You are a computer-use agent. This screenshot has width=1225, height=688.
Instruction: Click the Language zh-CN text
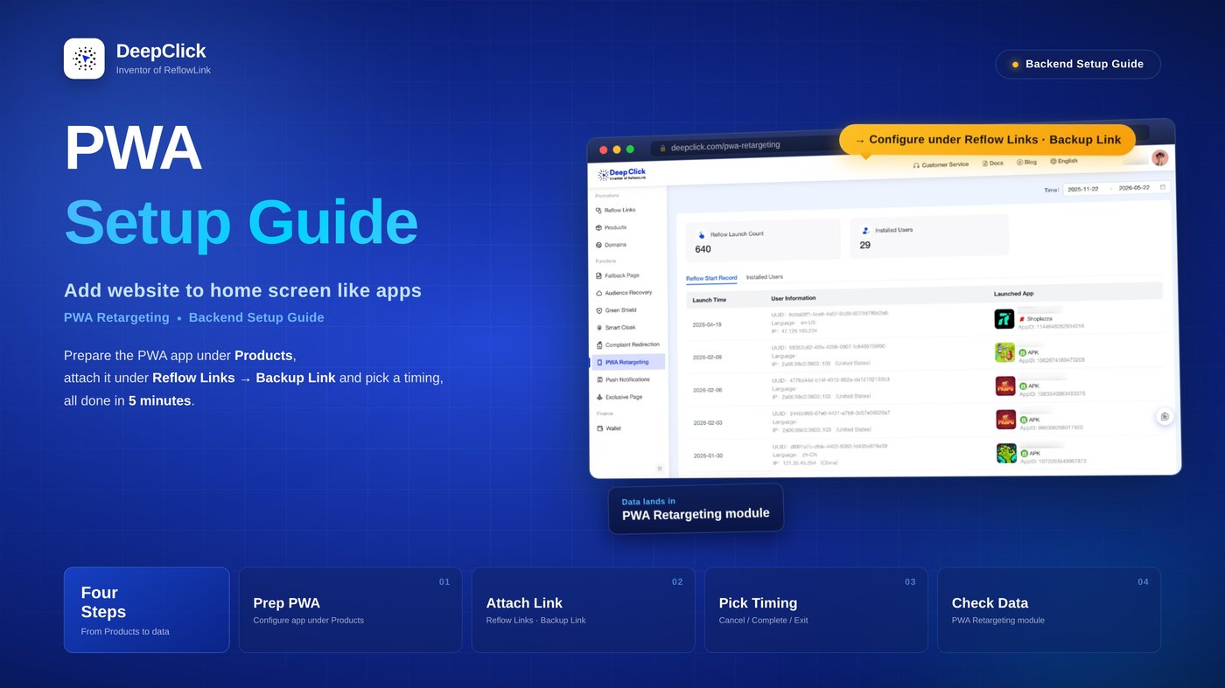pos(794,455)
